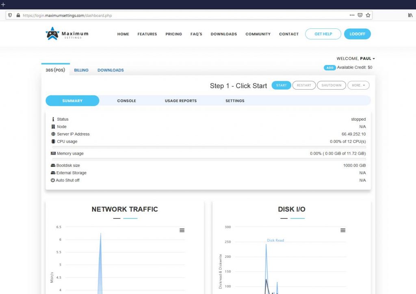416x294 pixels.
Task: Open the new tab plus button
Action: pyautogui.click(x=3, y=4)
